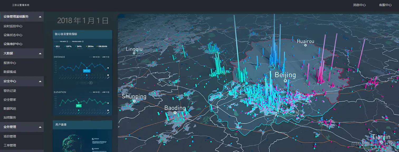Viewport: 399px width, 152px height.
Task: Collapse the 大数据 section arrow
Action: click(40, 53)
